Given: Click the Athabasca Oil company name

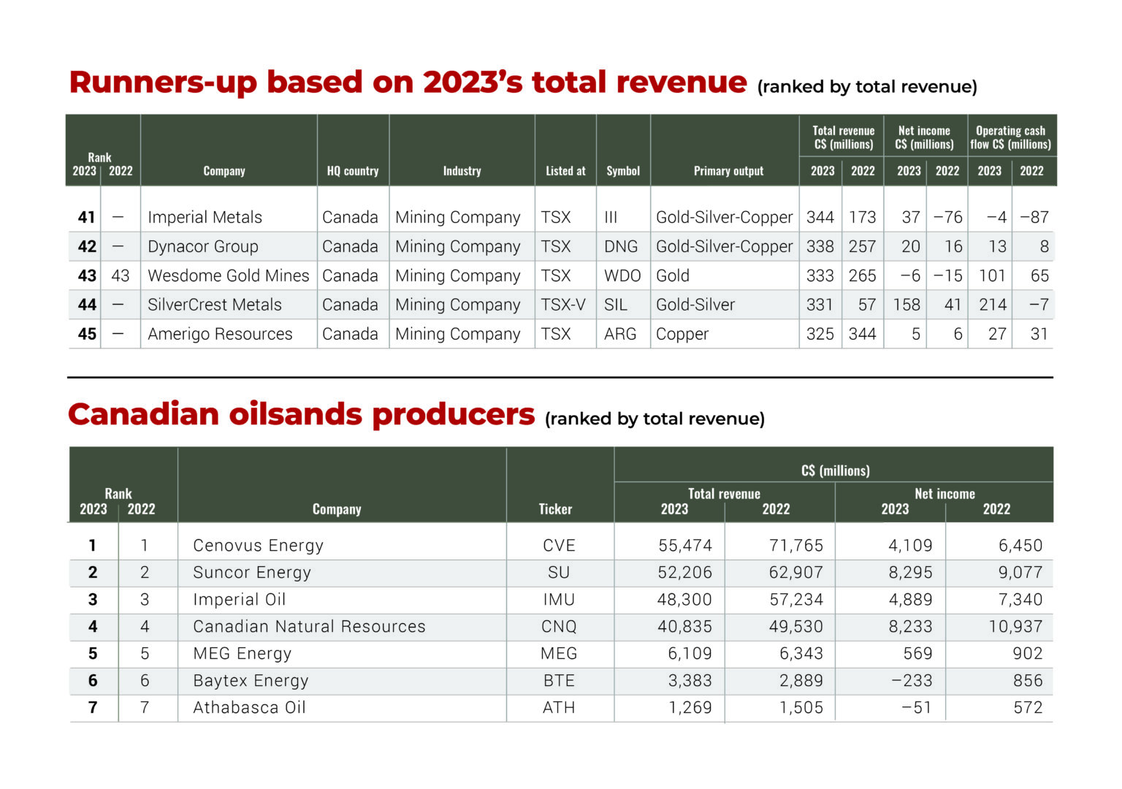Looking at the screenshot, I should pos(249,707).
